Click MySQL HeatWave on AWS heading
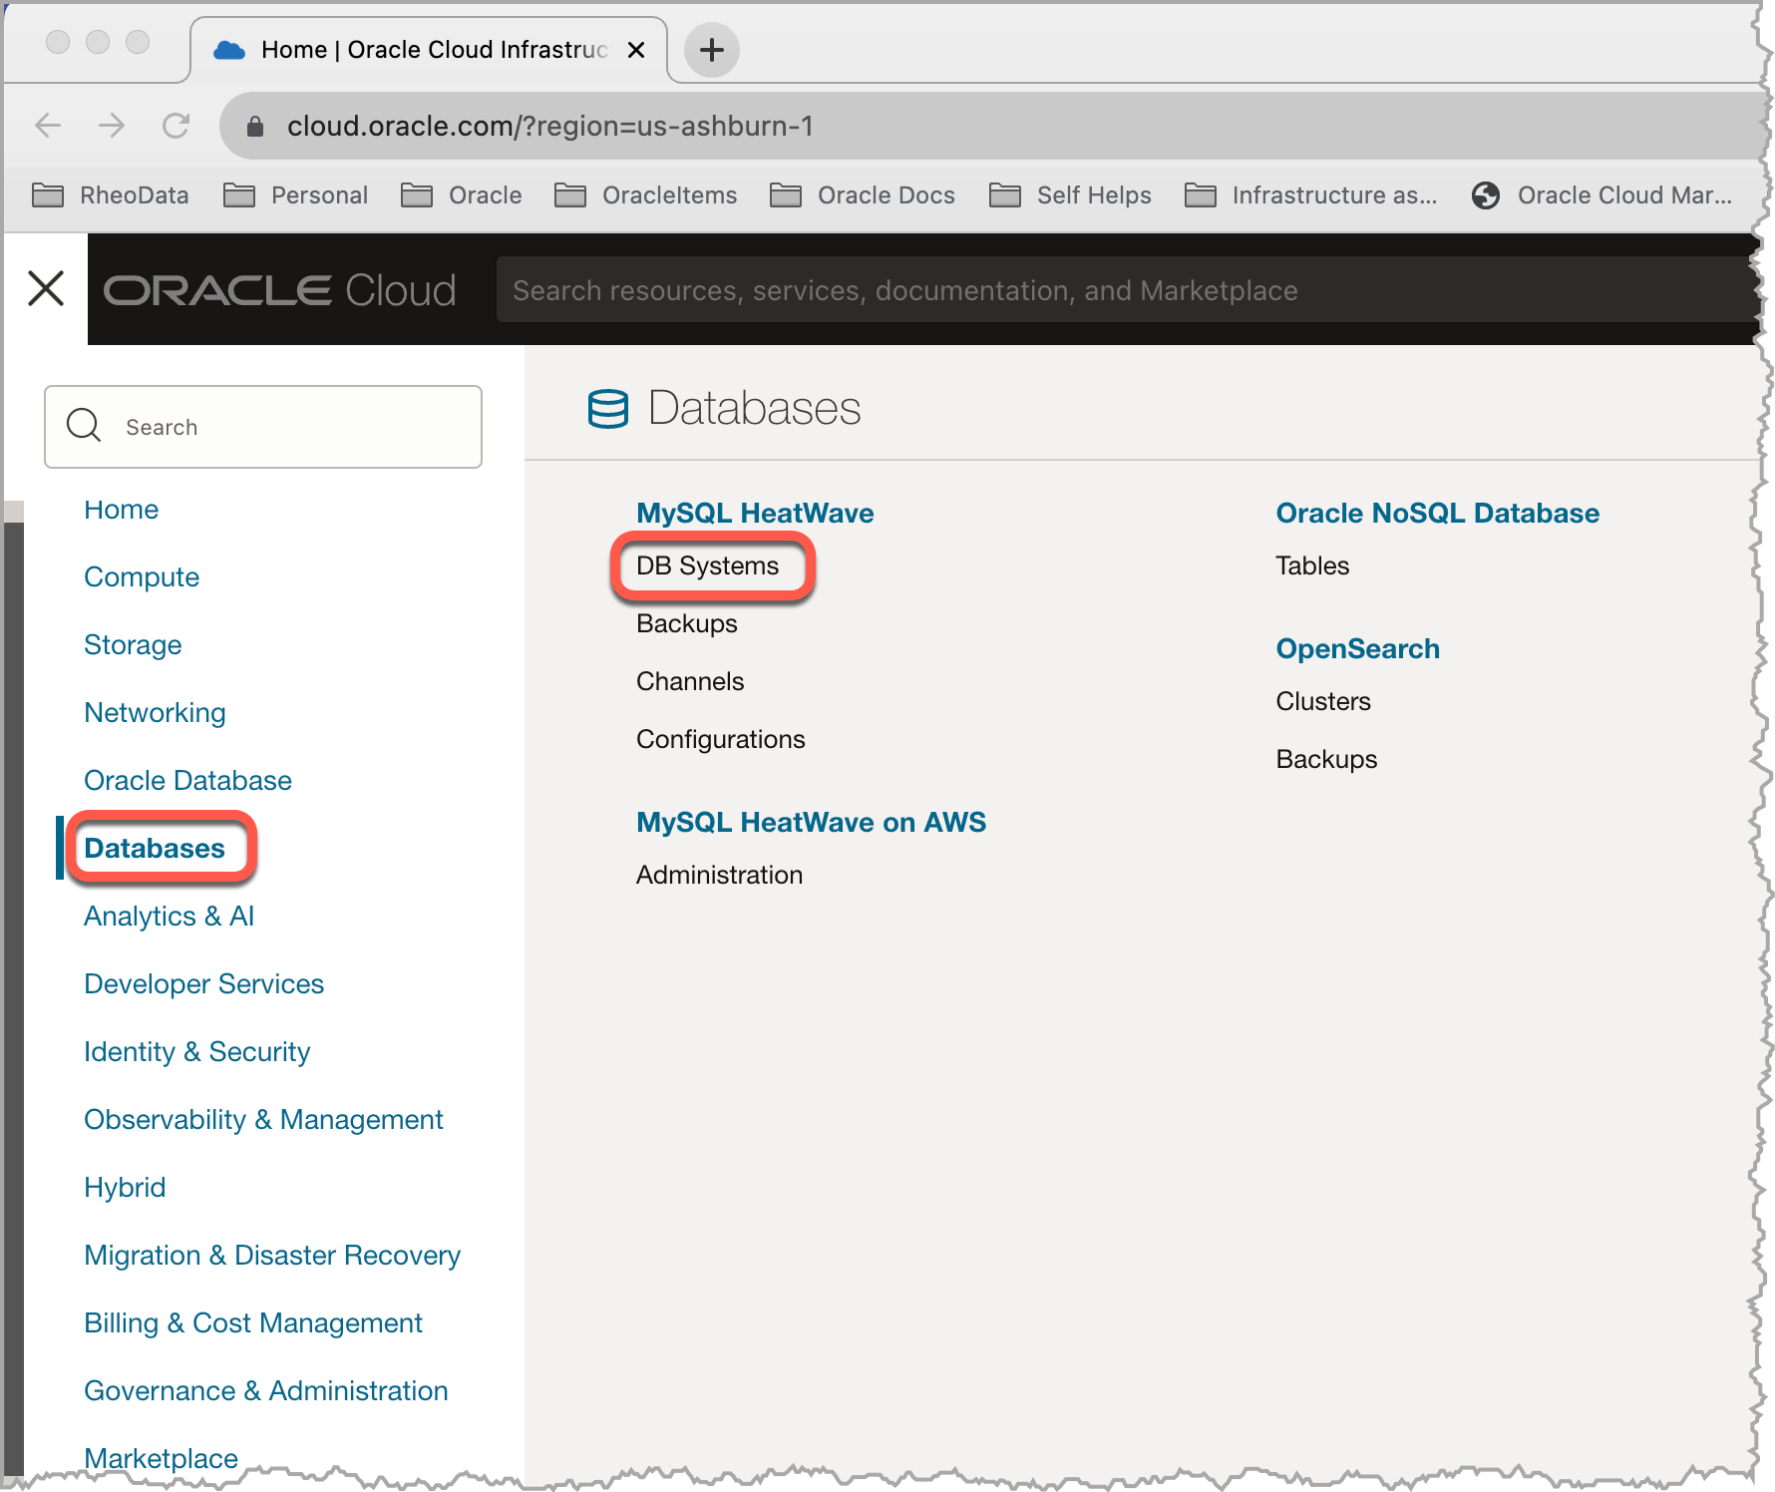This screenshot has height=1492, width=1775. pyautogui.click(x=811, y=823)
